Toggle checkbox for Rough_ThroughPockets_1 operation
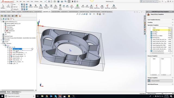 point(10,53)
